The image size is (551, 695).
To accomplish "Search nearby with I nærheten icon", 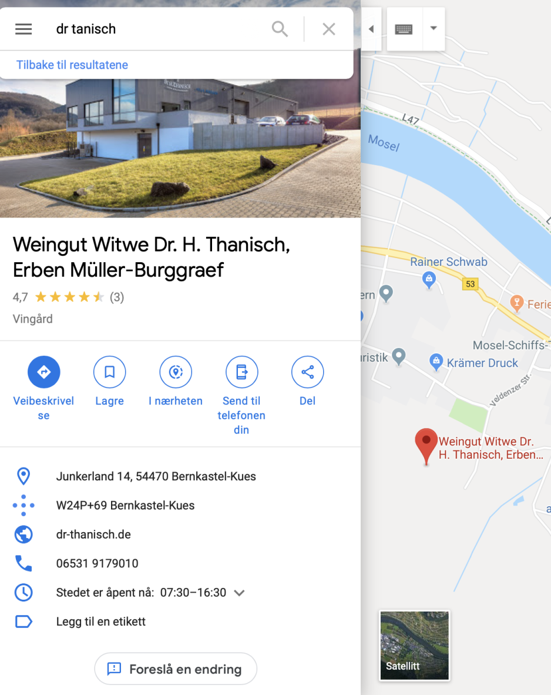I will (176, 372).
